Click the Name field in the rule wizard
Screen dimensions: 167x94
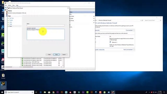click(46, 25)
